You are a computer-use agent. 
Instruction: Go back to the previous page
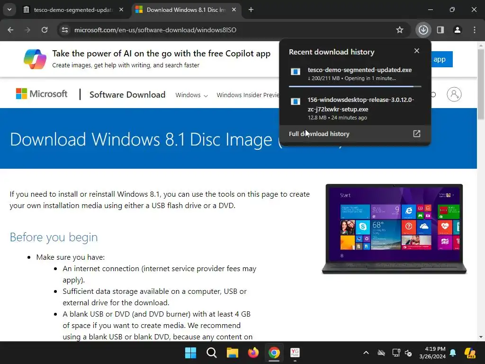click(10, 30)
